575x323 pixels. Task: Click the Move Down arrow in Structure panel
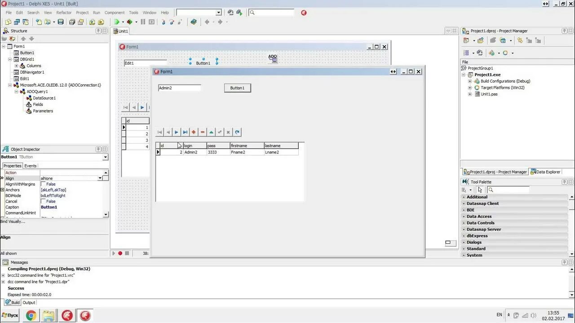(x=31, y=39)
